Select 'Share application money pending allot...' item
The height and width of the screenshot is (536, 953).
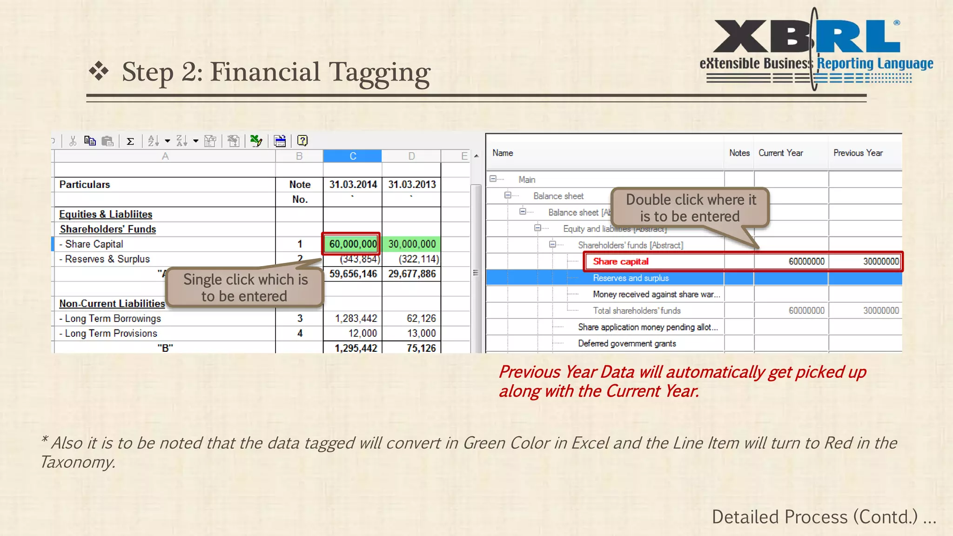pyautogui.click(x=648, y=327)
